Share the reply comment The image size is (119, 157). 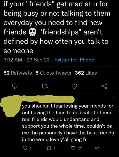point(97,148)
